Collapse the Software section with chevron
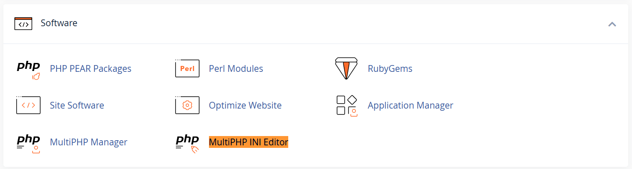 coord(612,24)
